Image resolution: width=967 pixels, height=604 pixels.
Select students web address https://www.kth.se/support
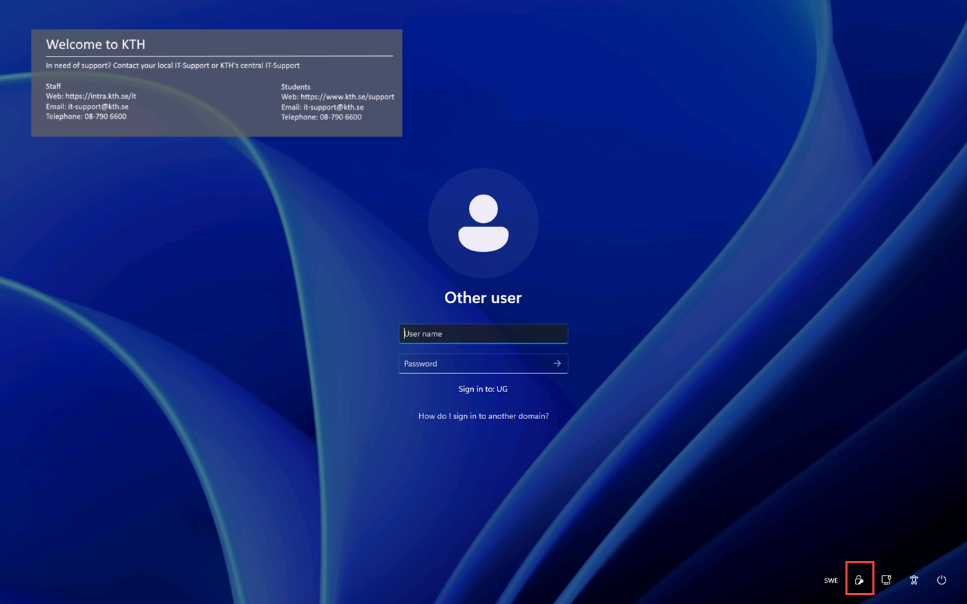coord(347,97)
